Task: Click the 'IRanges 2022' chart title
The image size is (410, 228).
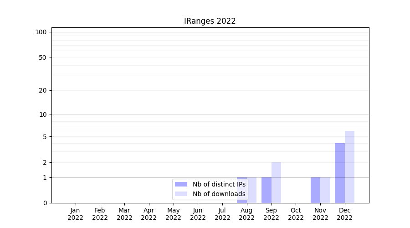Action: coord(210,21)
